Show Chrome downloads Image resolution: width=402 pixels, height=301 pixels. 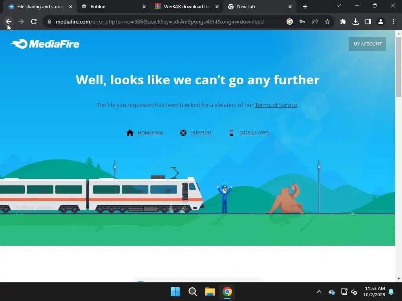point(356,22)
